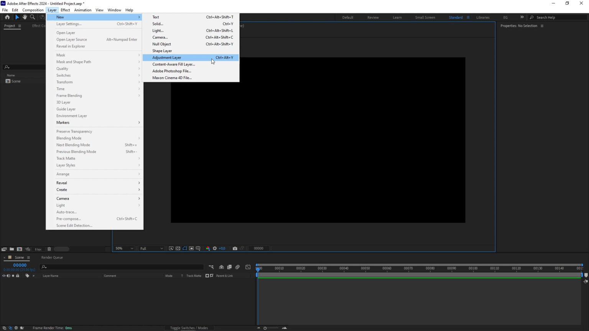Open the New Composition icon

click(19, 249)
